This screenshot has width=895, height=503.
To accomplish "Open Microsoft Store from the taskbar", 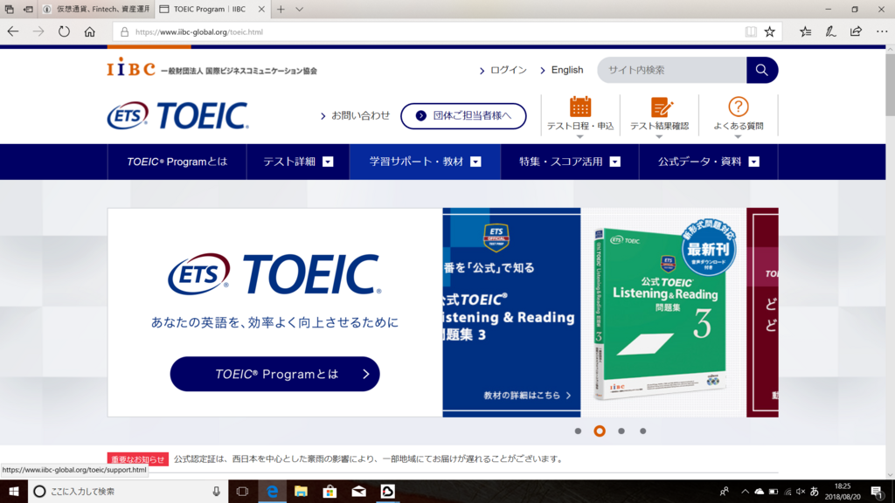I will (x=330, y=491).
